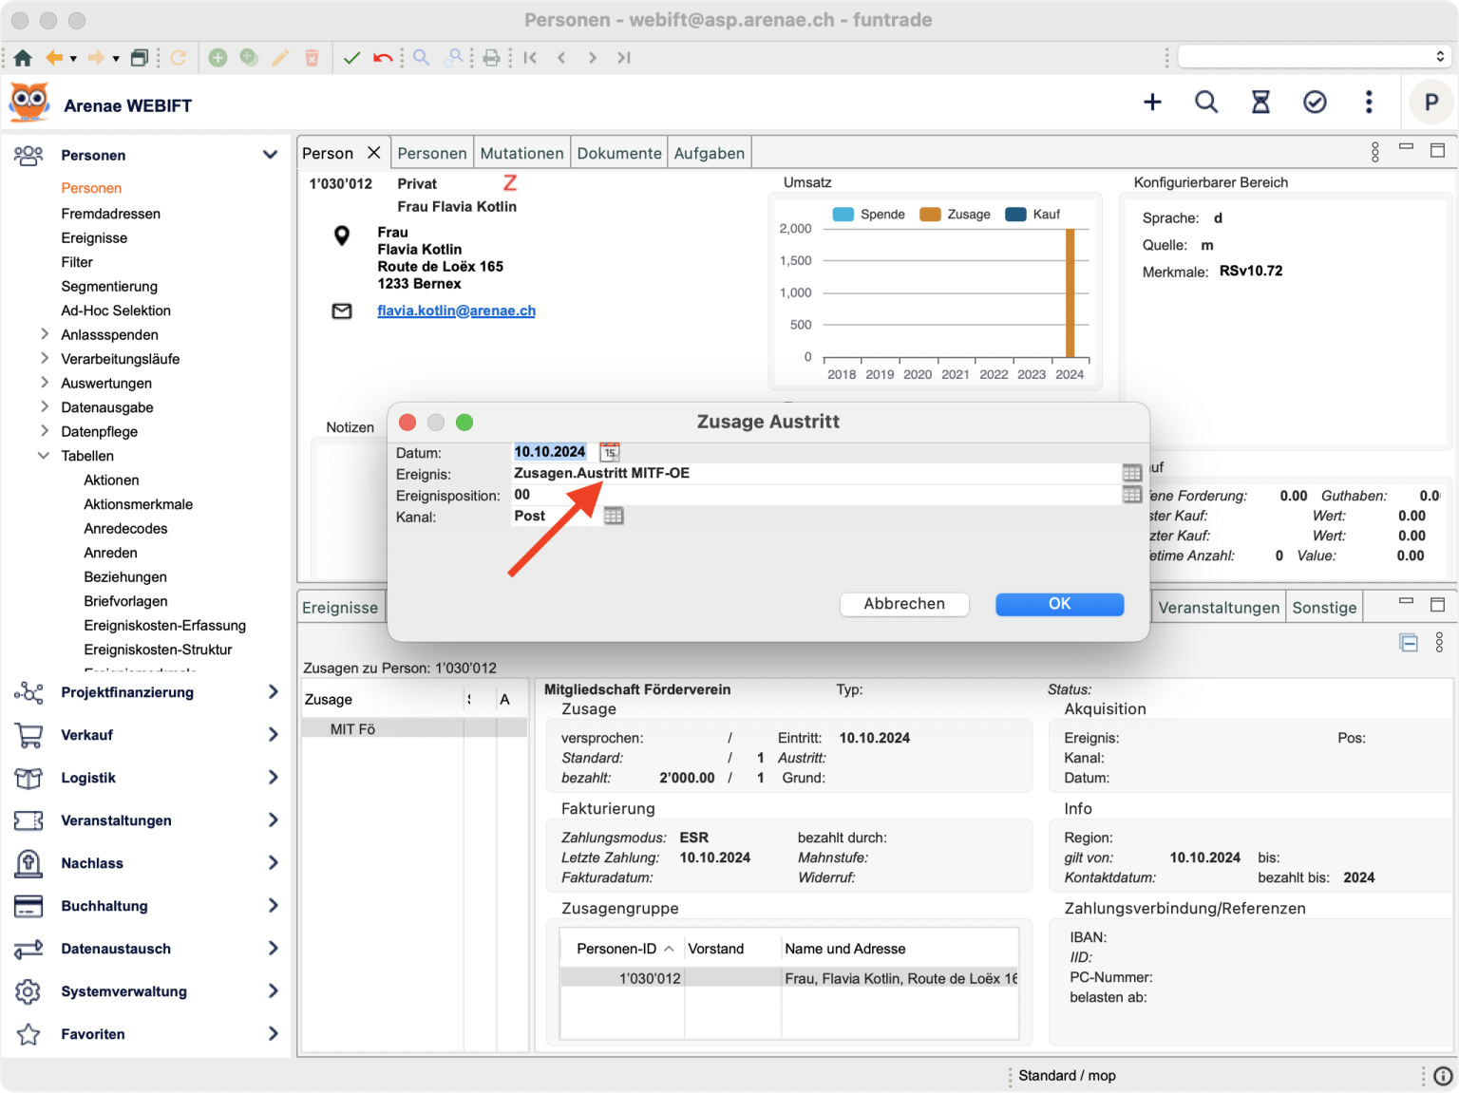The image size is (1459, 1093).
Task: Switch to the Dokumente tab
Action: point(619,153)
